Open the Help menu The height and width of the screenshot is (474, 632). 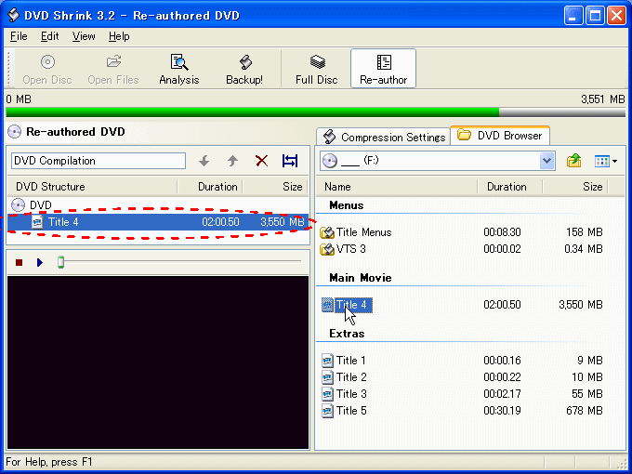(x=119, y=36)
